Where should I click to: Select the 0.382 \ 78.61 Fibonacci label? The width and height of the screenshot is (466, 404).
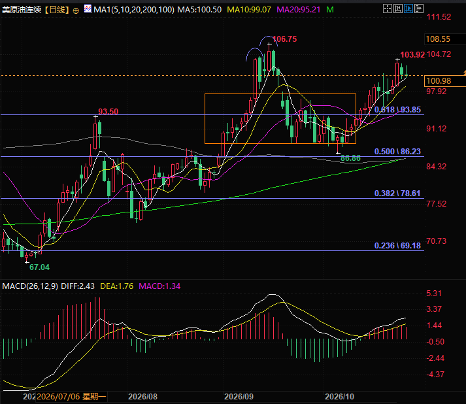coord(397,194)
